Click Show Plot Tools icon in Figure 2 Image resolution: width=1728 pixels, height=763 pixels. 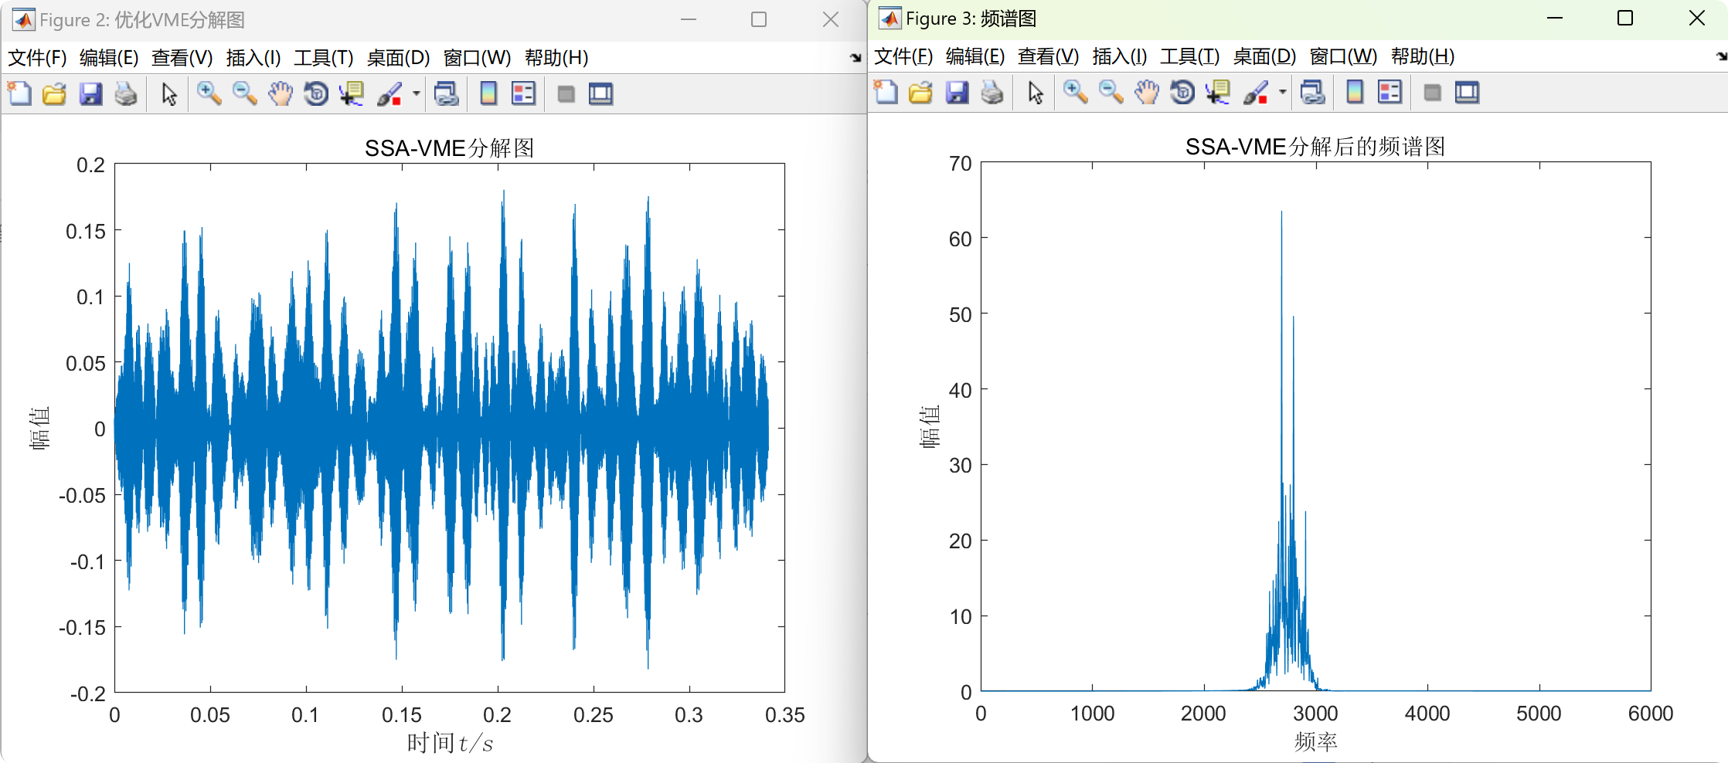(600, 93)
